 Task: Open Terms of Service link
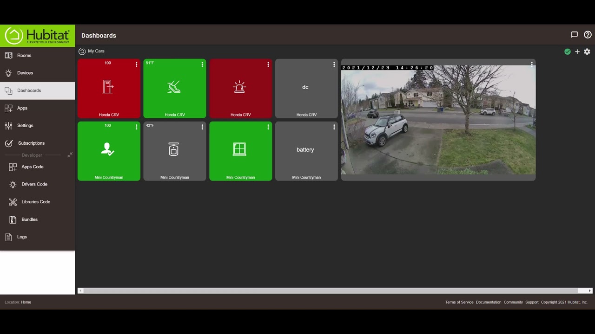459,302
